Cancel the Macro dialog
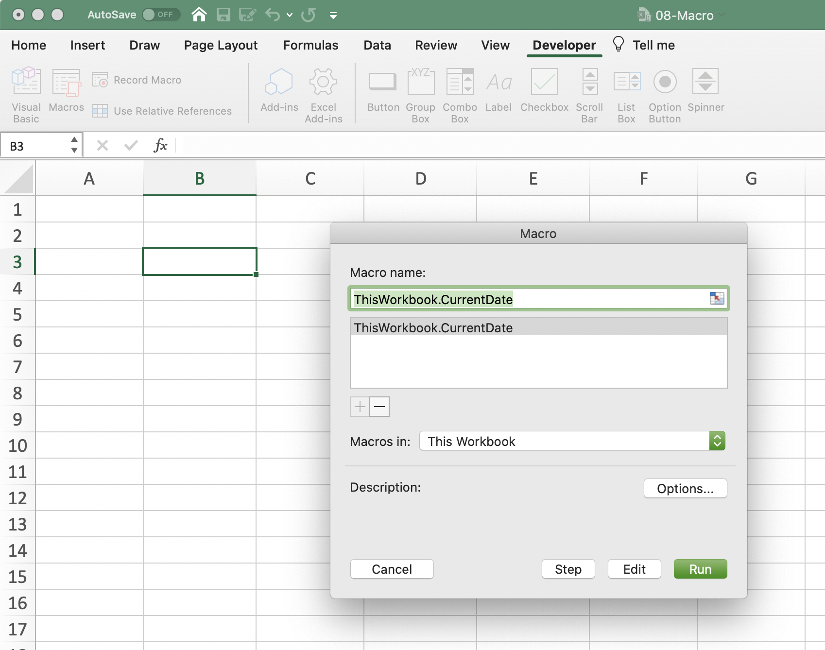 [x=392, y=569]
